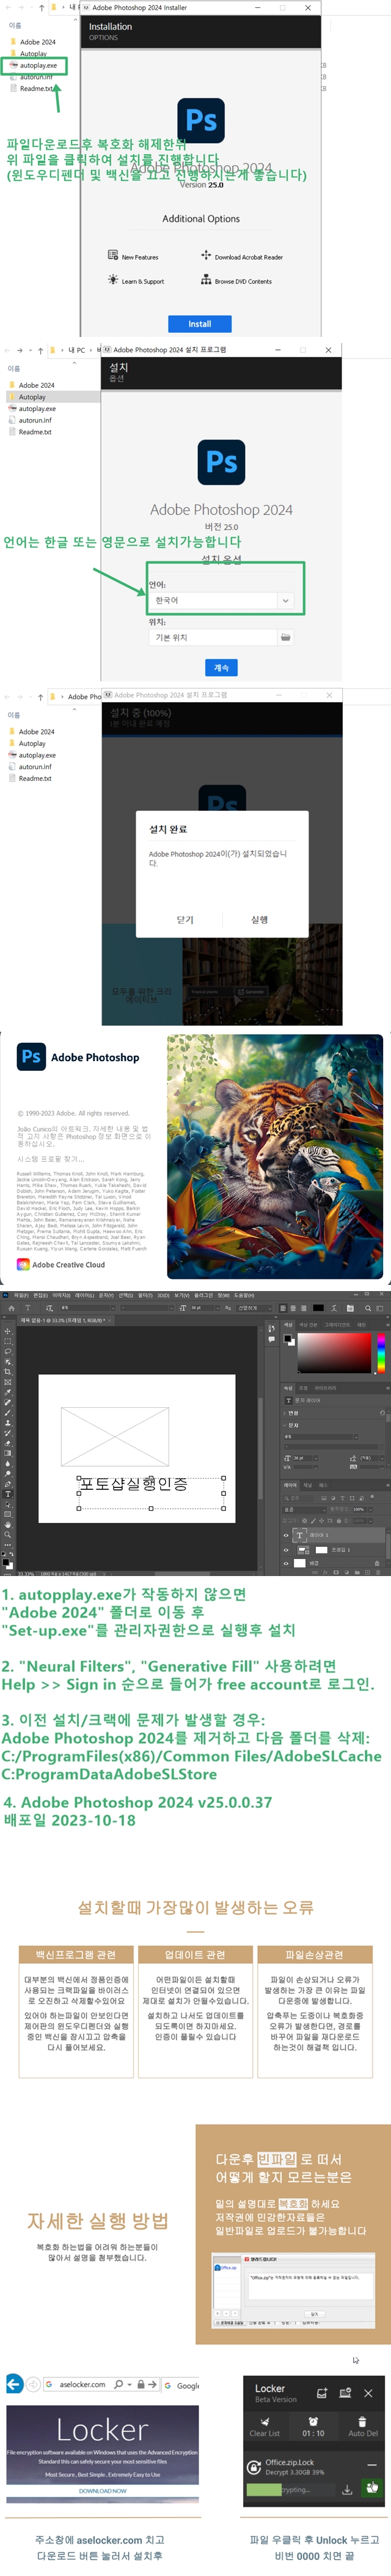391x2576 pixels.
Task: Open the 편집(E) menu in Photoshop
Action: [x=41, y=1295]
